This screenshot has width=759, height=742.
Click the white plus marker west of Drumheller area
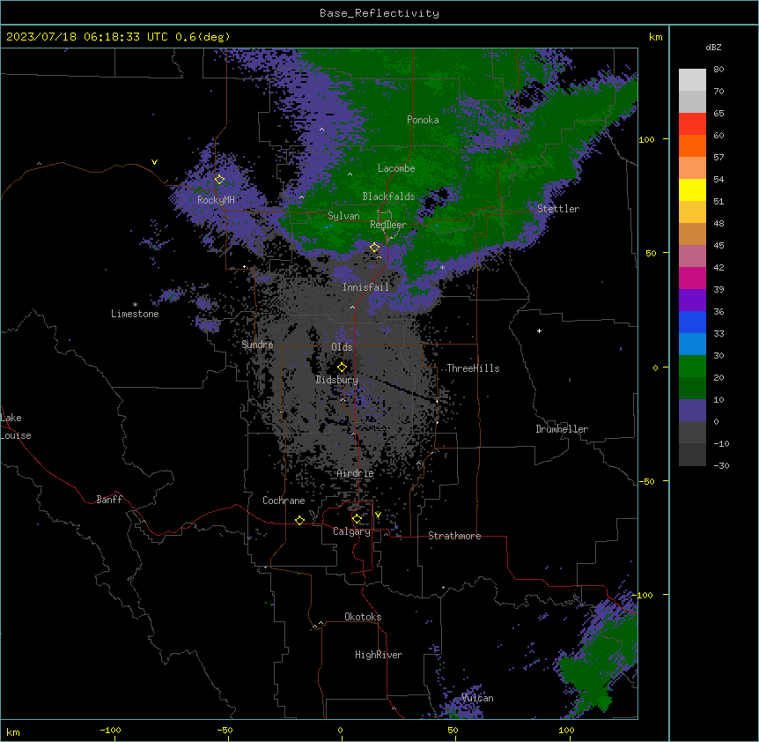coord(539,330)
